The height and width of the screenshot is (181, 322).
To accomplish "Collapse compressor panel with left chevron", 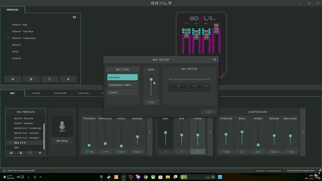I will pos(303,132).
